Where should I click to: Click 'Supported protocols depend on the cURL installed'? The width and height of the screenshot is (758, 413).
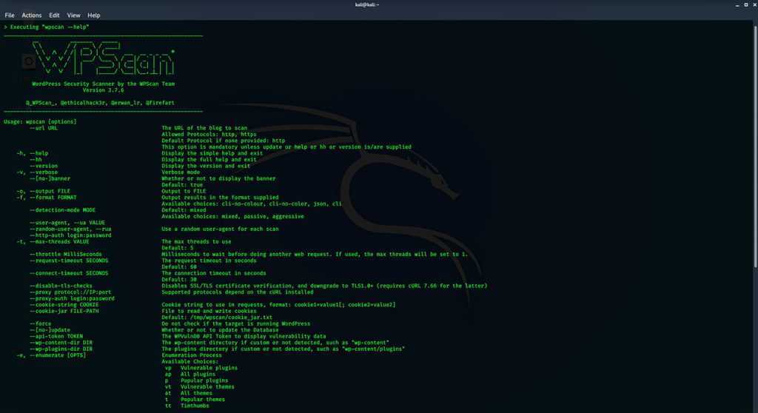coord(238,292)
